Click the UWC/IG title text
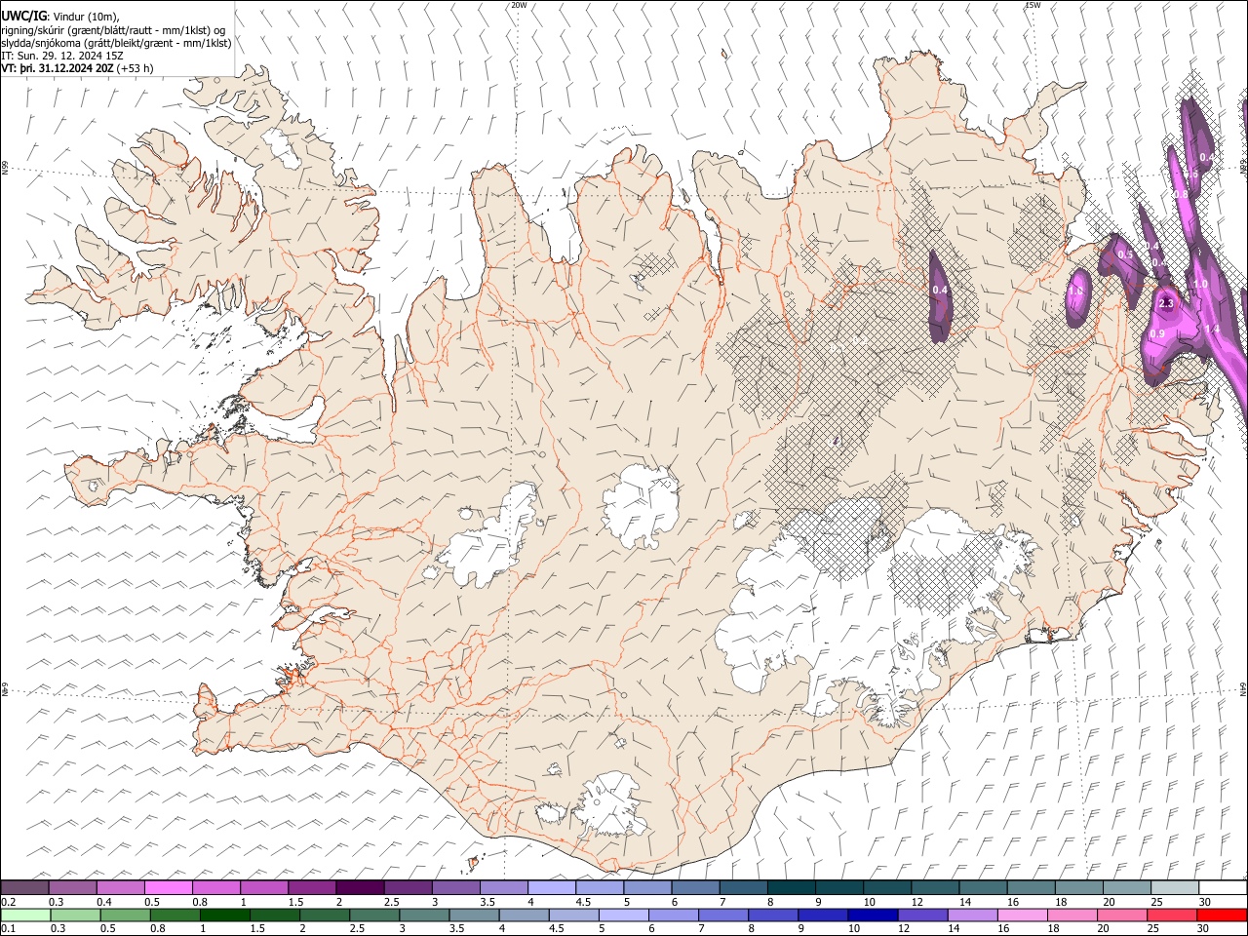 [x=23, y=17]
